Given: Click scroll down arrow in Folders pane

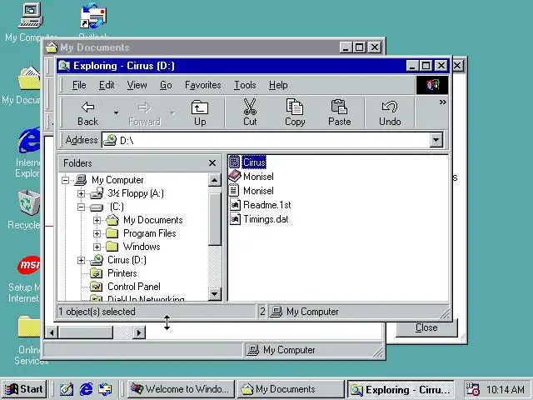Looking at the screenshot, I should point(215,294).
